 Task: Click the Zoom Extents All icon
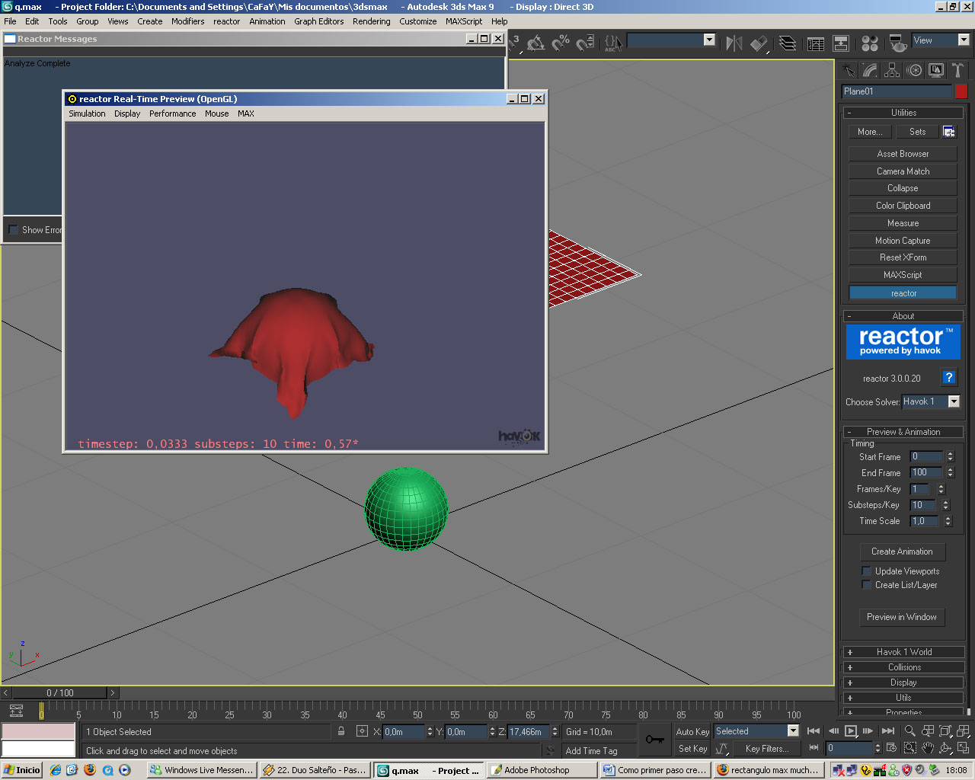pos(963,731)
